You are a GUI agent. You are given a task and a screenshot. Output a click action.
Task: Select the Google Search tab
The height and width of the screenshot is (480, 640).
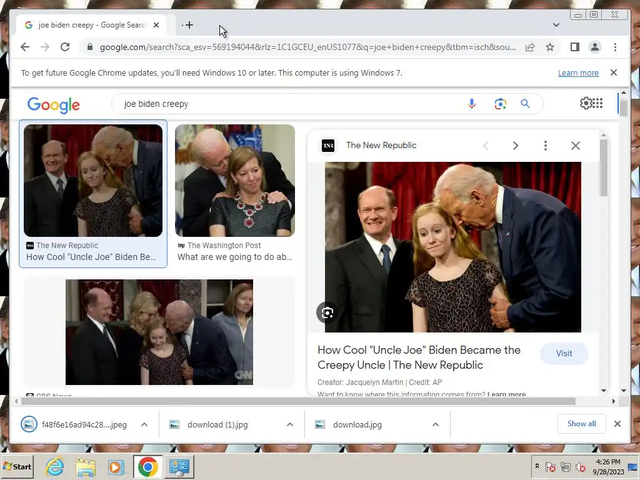[x=91, y=25]
